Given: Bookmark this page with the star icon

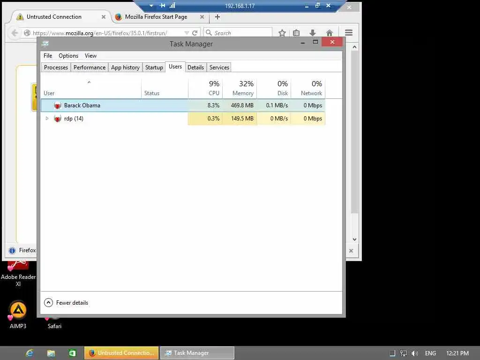Looking at the screenshot, I should (282, 33).
